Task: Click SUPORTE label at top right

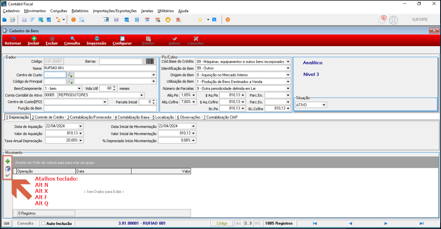Action: [420, 20]
